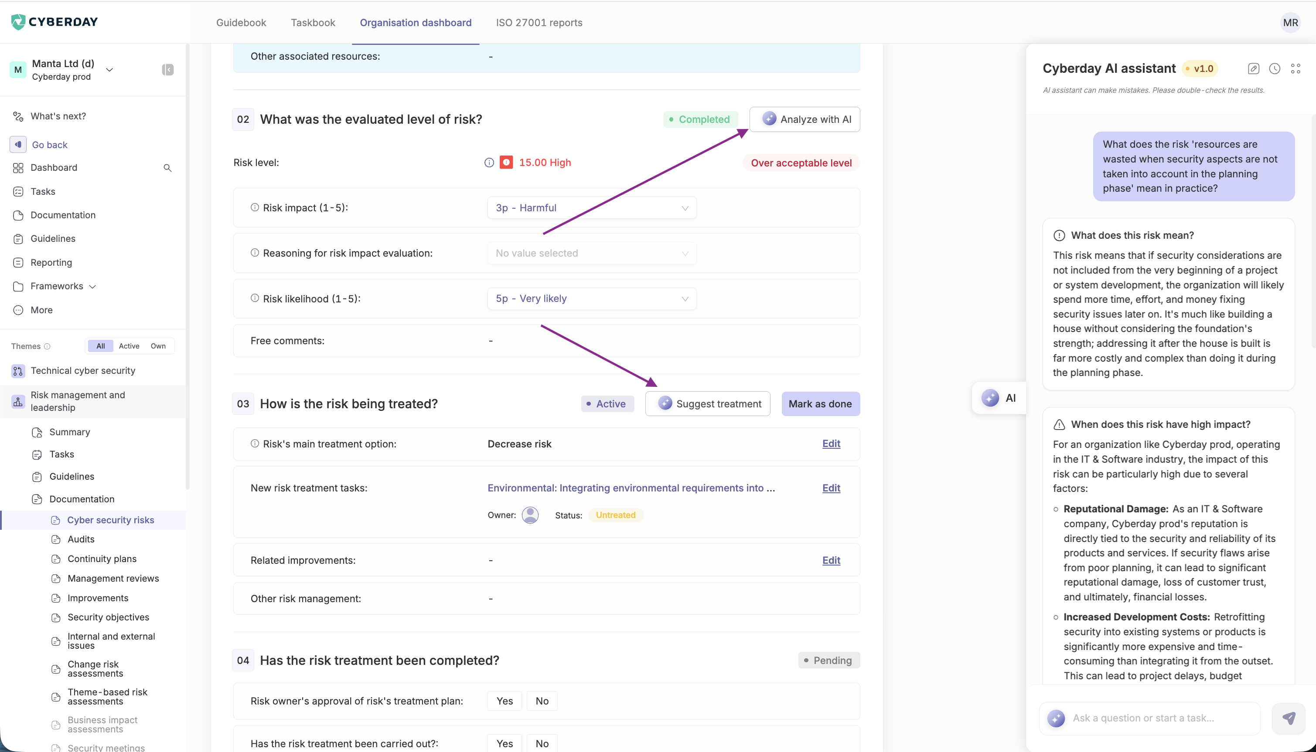
Task: Send message with paper plane icon
Action: [x=1288, y=718]
